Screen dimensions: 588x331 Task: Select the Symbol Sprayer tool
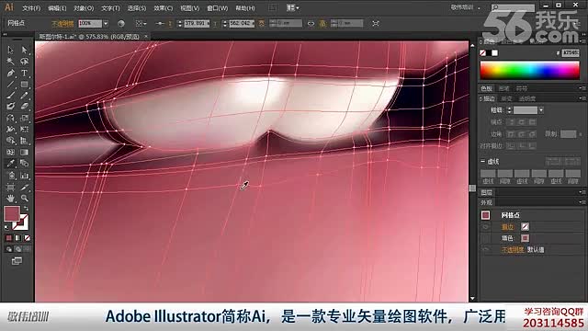(x=10, y=176)
